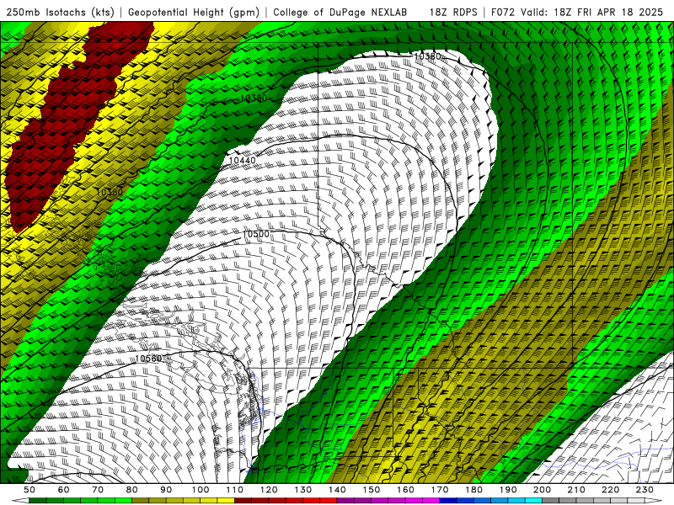Viewport: 674px width, 505px height.
Task: Click the "160" label on the color scale
Action: tap(405, 490)
